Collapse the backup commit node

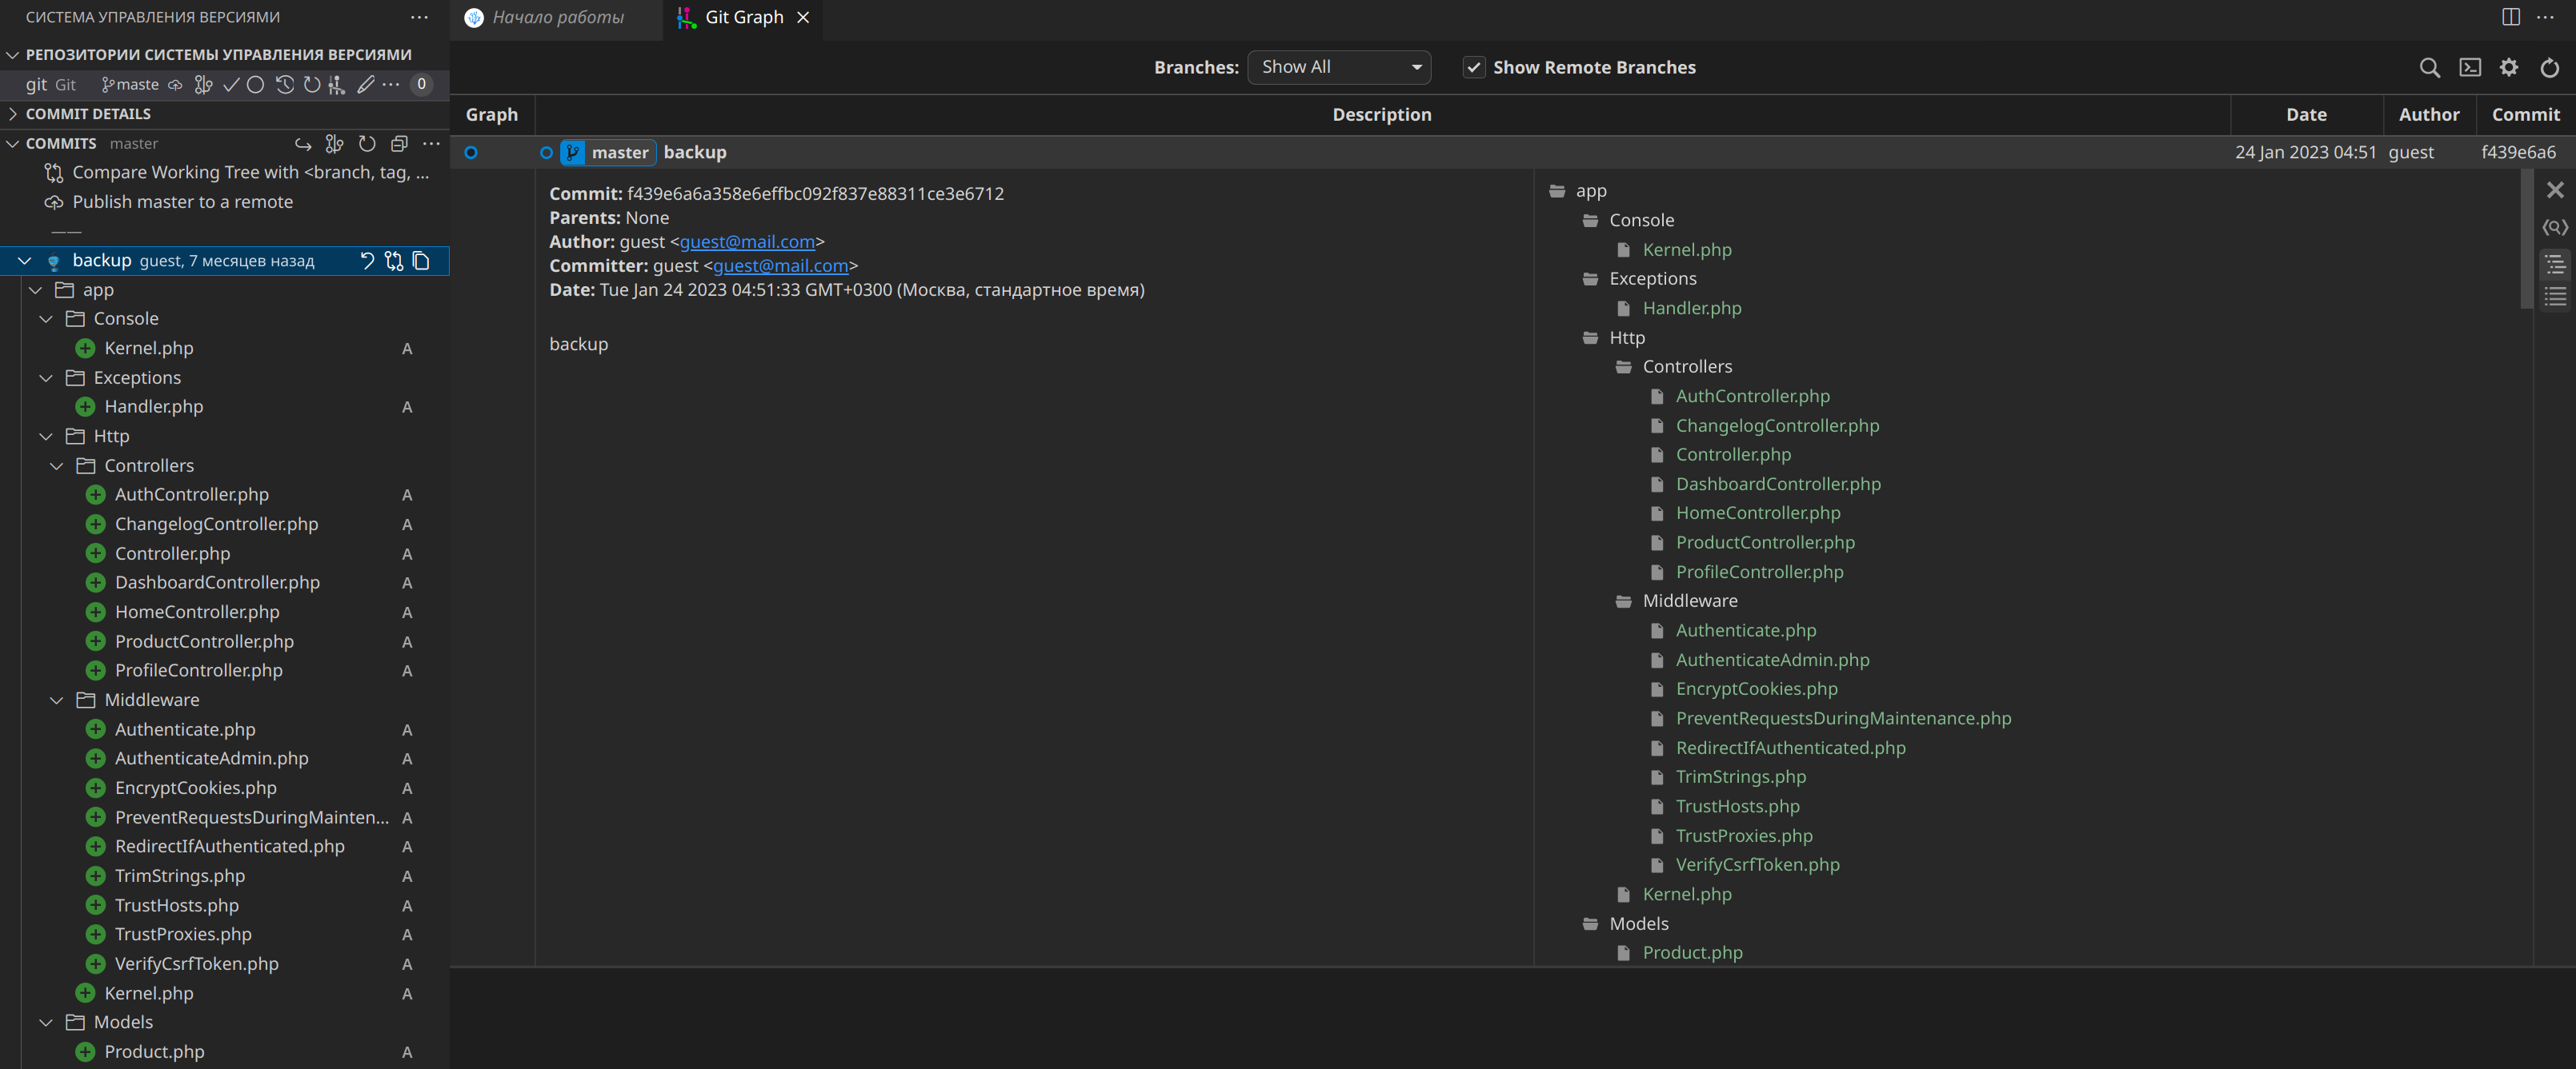tap(24, 261)
